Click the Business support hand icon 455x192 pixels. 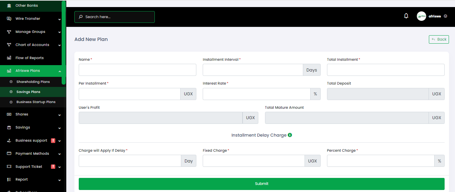9,141
